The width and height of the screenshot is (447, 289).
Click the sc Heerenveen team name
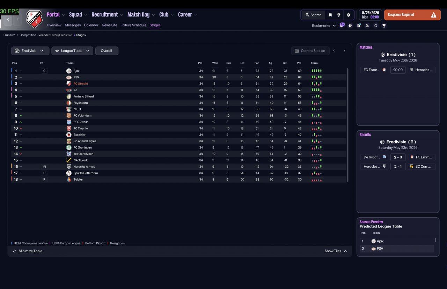[83, 154]
